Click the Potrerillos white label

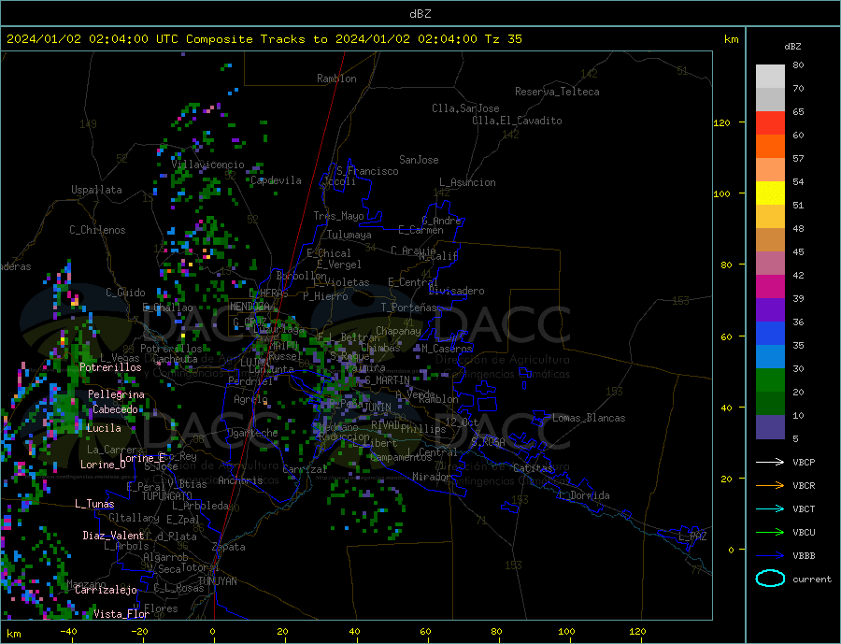pyautogui.click(x=110, y=367)
